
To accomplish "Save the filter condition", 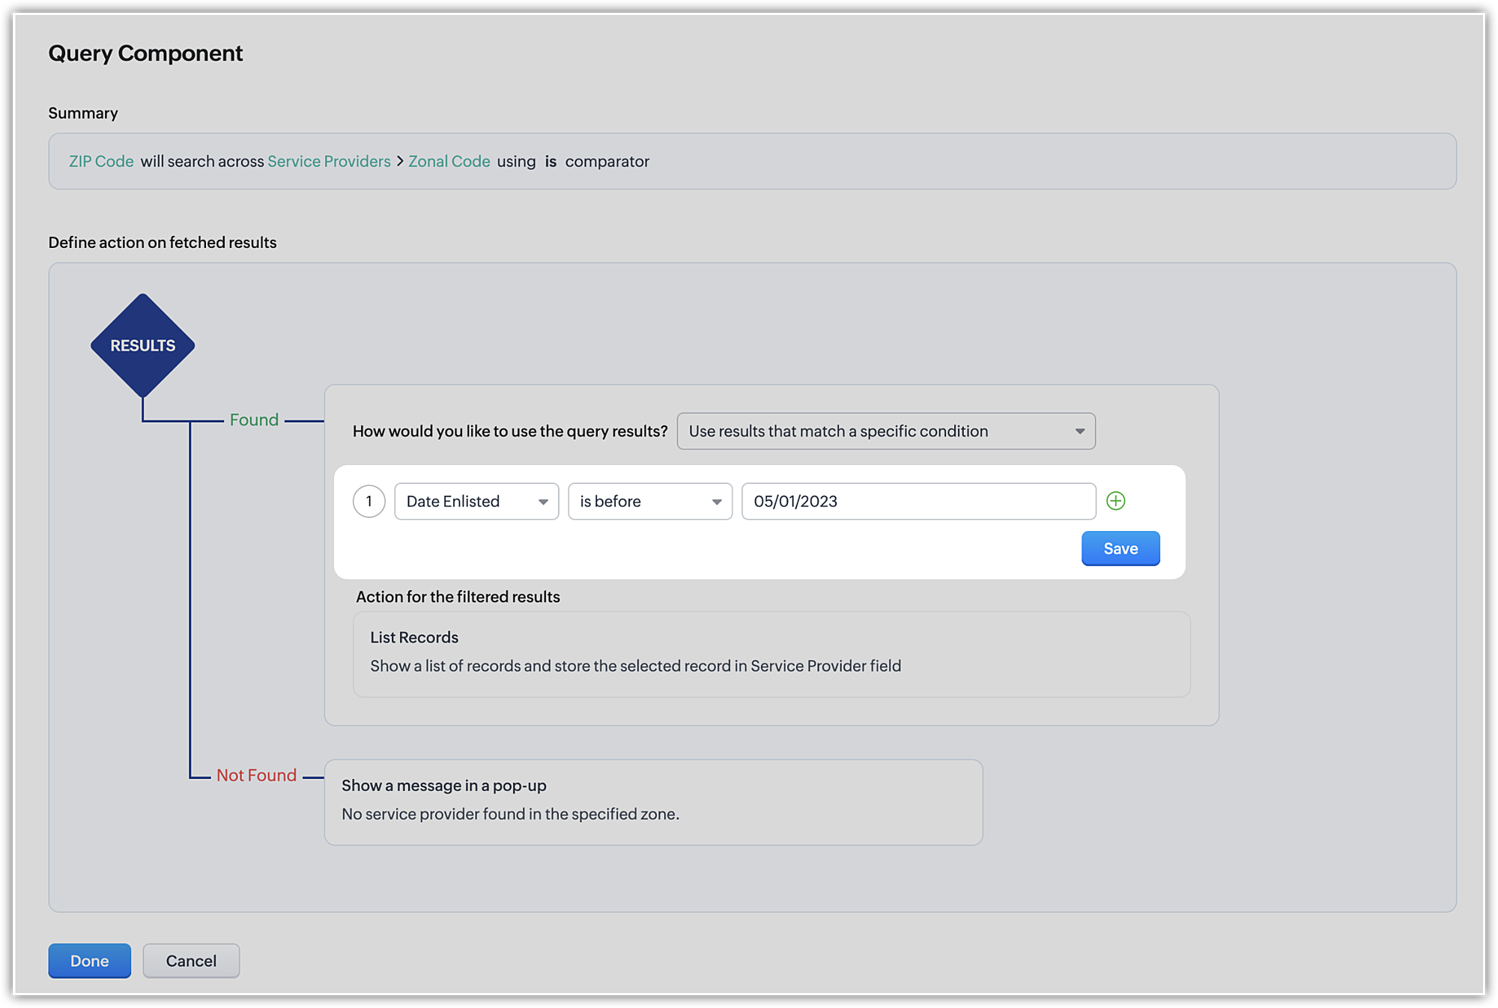I will [x=1120, y=548].
